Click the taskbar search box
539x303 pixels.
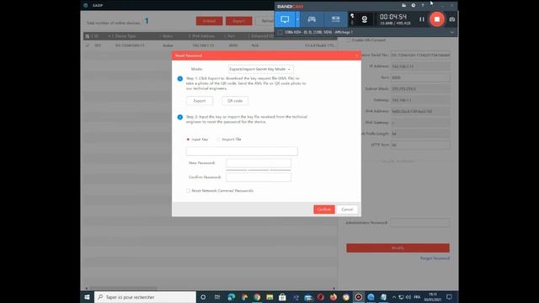[x=145, y=297]
